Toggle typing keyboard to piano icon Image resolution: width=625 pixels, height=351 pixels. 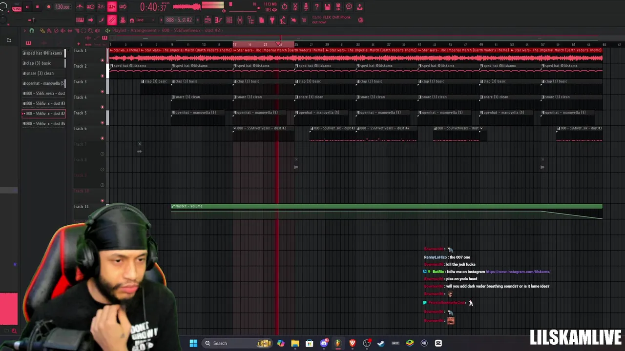[80, 20]
